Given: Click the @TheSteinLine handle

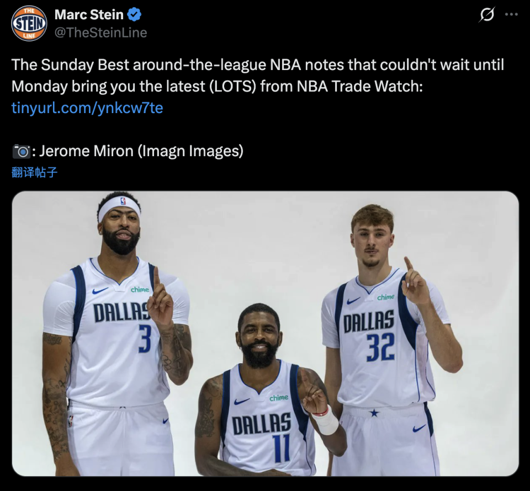Looking at the screenshot, I should (x=100, y=33).
